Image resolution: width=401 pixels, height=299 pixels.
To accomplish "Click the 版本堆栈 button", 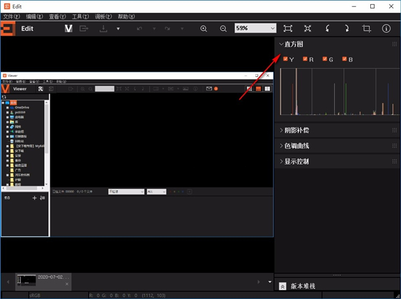I will [x=301, y=286].
